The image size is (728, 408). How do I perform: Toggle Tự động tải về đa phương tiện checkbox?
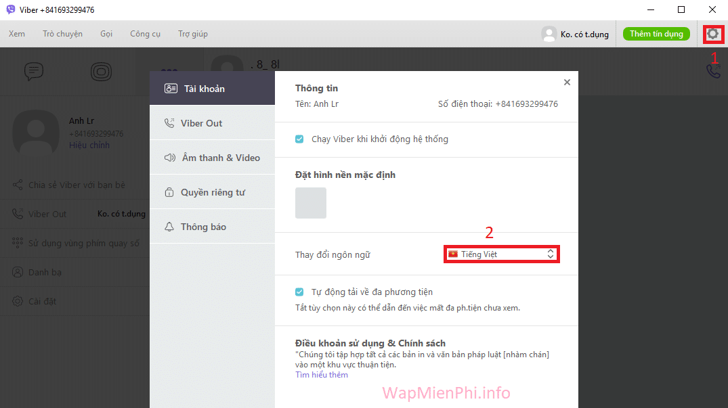tap(299, 292)
